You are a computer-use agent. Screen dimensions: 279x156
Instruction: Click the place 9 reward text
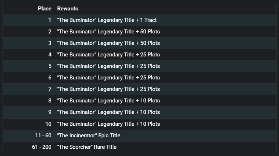(x=108, y=112)
